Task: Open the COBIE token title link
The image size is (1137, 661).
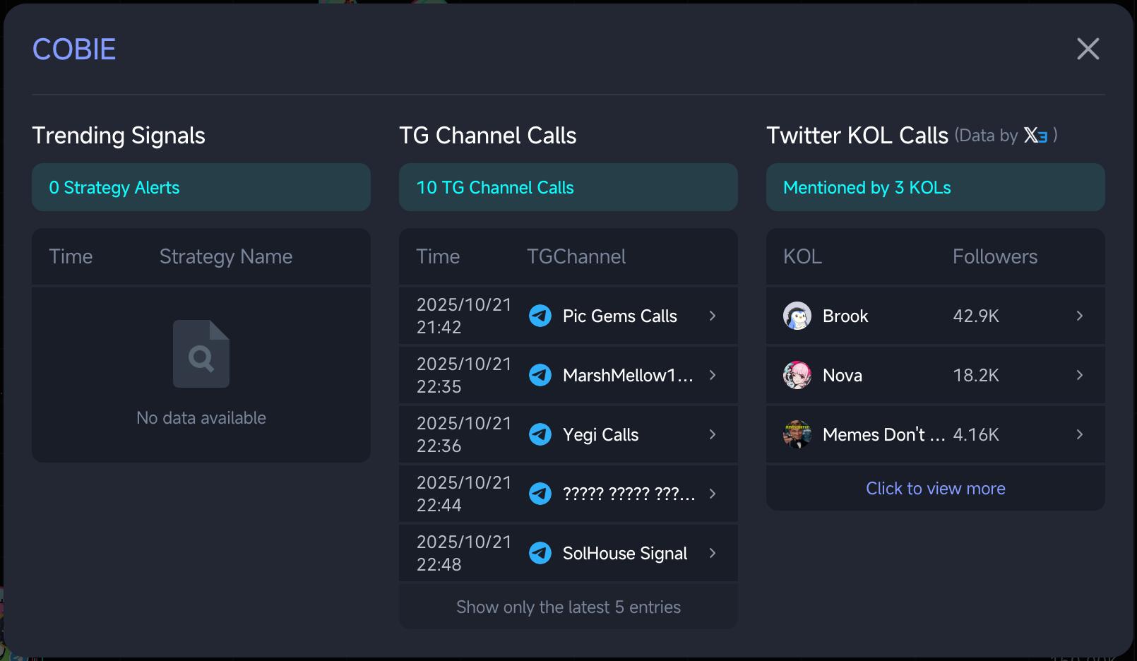Action: [74, 49]
